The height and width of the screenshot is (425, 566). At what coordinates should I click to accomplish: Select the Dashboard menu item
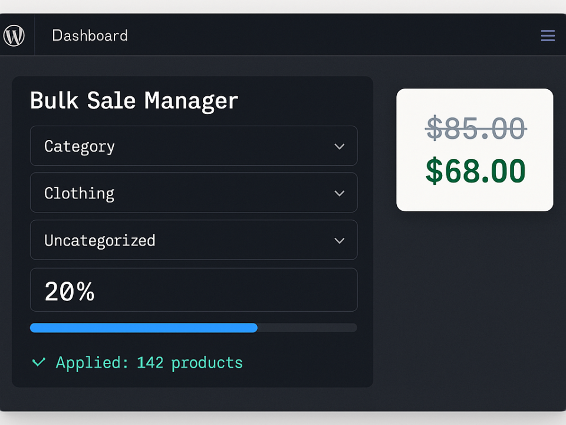pos(90,35)
